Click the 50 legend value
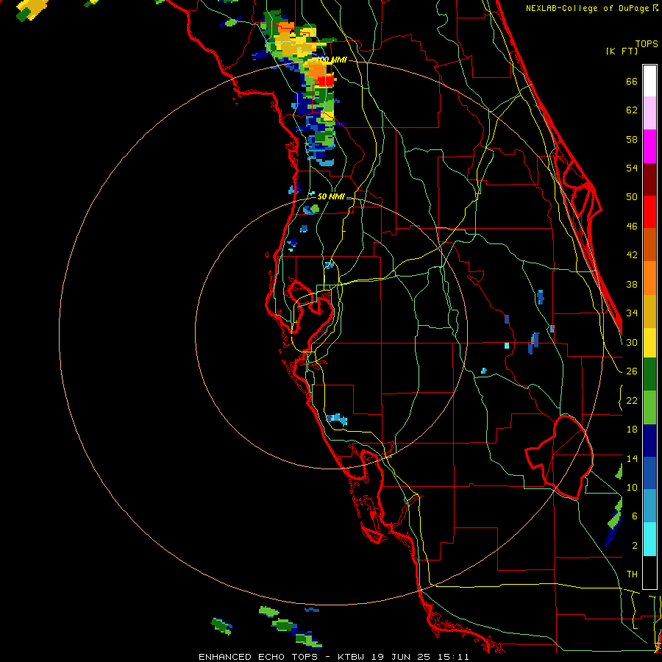This screenshot has width=662, height=662. pos(632,197)
